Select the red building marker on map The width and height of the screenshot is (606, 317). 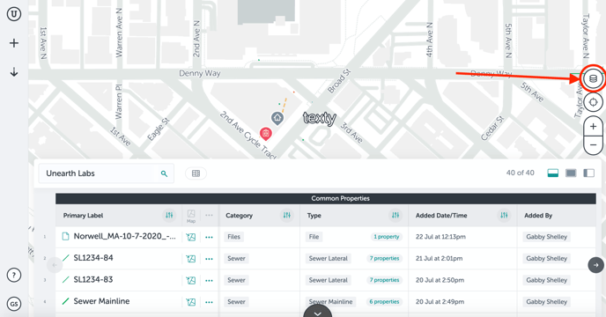[x=265, y=134]
